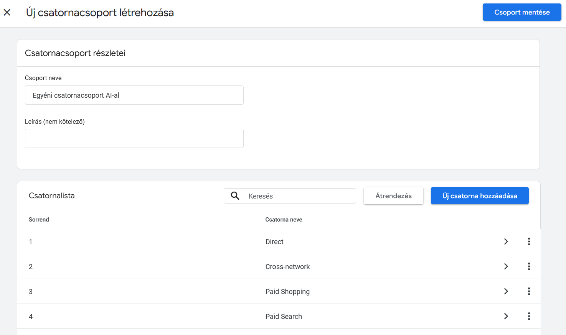566x335 pixels.
Task: Click the search magnifier icon
Action: pos(235,196)
